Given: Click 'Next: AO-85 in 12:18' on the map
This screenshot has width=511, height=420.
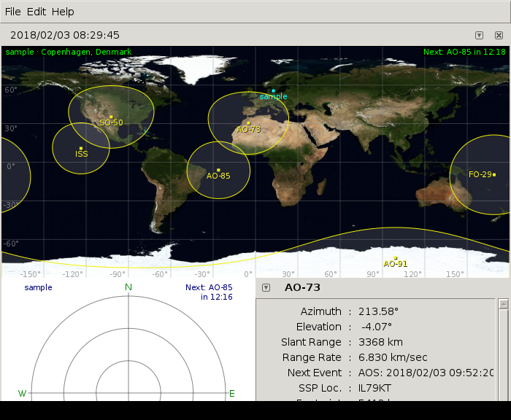Looking at the screenshot, I should (x=464, y=52).
